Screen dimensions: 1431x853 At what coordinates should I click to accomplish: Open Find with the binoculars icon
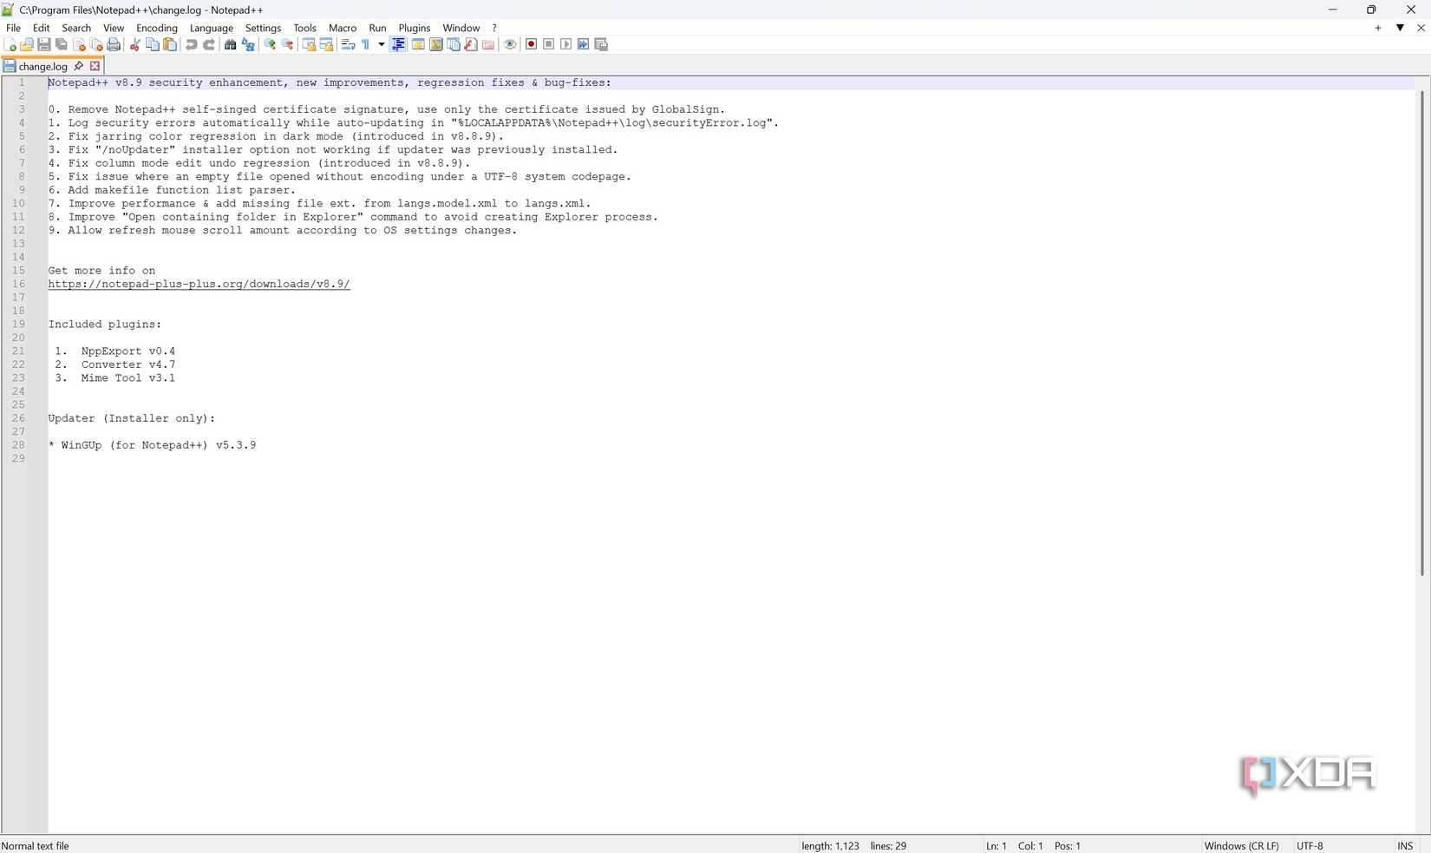(x=231, y=44)
